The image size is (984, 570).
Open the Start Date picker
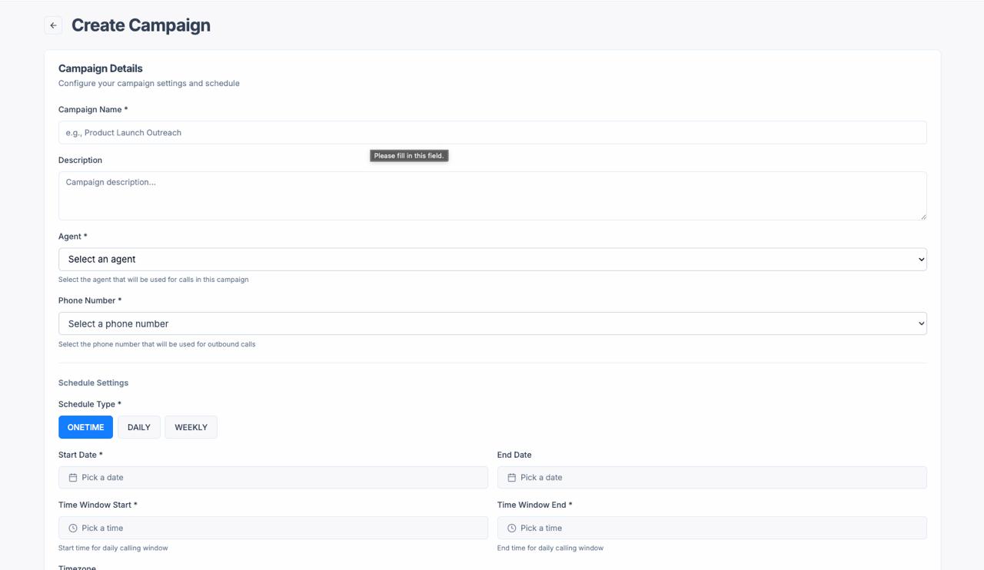273,477
